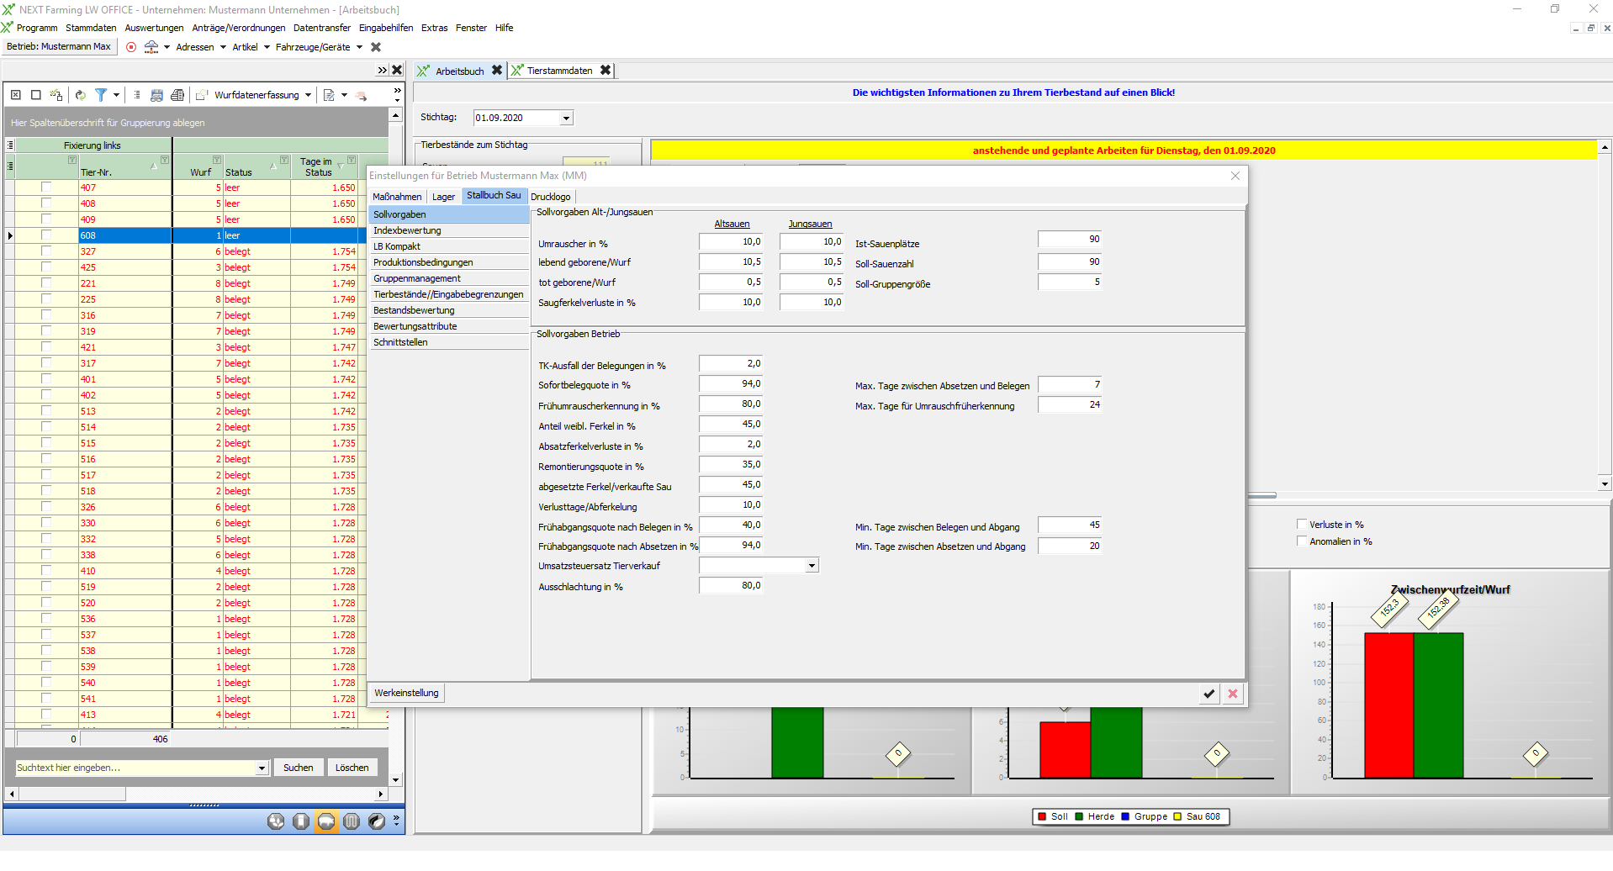The width and height of the screenshot is (1613, 871).
Task: Enable the 'Verluste in %' checkbox
Action: [1302, 525]
